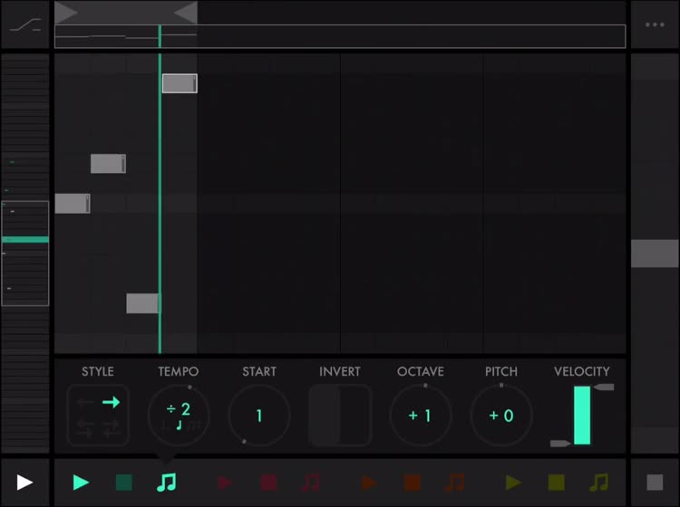Open the three-dots more menu

655,24
